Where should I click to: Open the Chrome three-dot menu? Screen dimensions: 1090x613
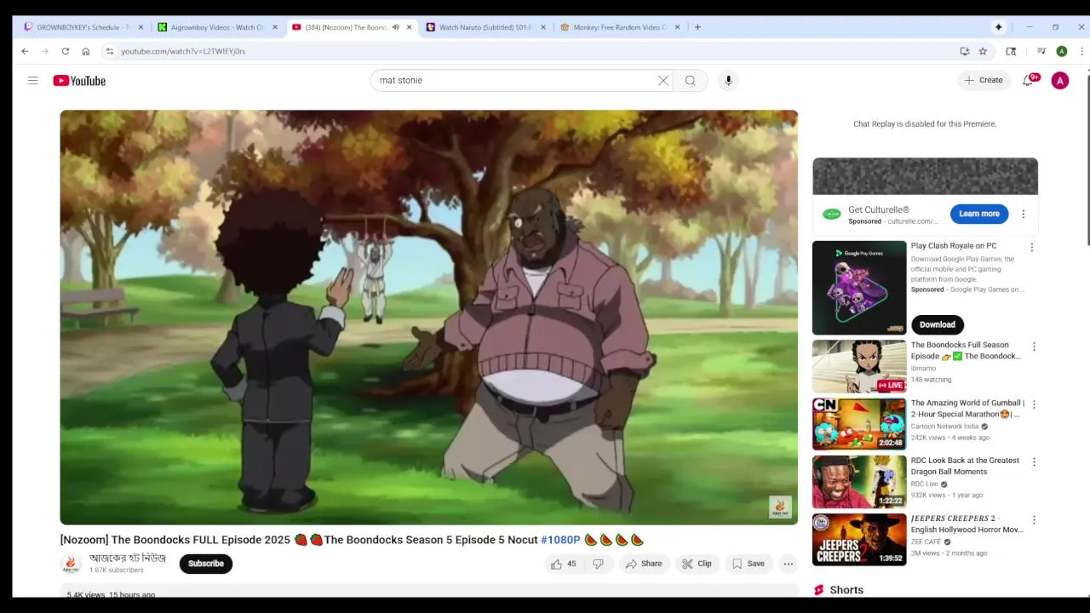point(1081,51)
